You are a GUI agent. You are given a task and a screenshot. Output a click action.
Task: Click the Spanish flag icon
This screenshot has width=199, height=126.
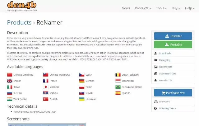pyautogui.click(x=118, y=93)
